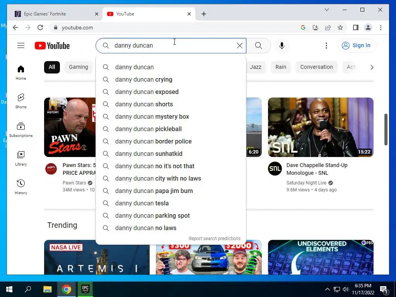Click the page vertical scrollbar thumb

tap(386, 130)
